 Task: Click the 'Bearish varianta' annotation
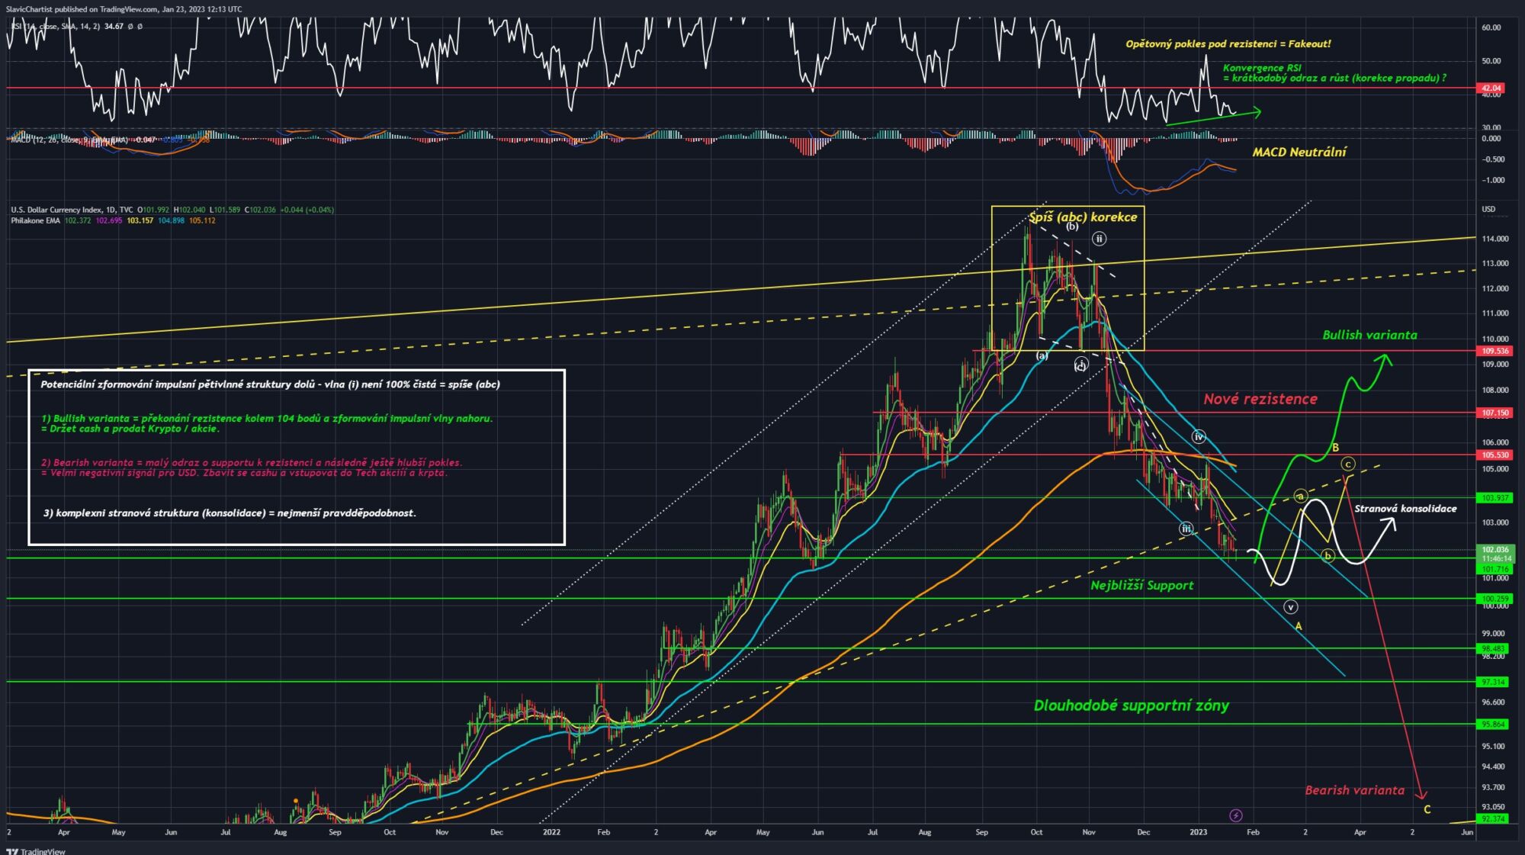(1354, 790)
